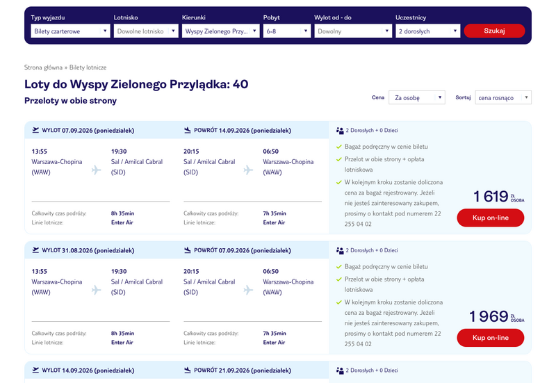Image resolution: width=556 pixels, height=383 pixels.
Task: Click departure plane icon for 07.09.2026 flight
Action: (x=35, y=130)
